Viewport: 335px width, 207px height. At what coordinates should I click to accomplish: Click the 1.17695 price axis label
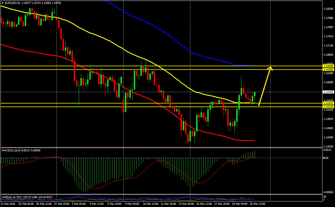[x=329, y=27]
